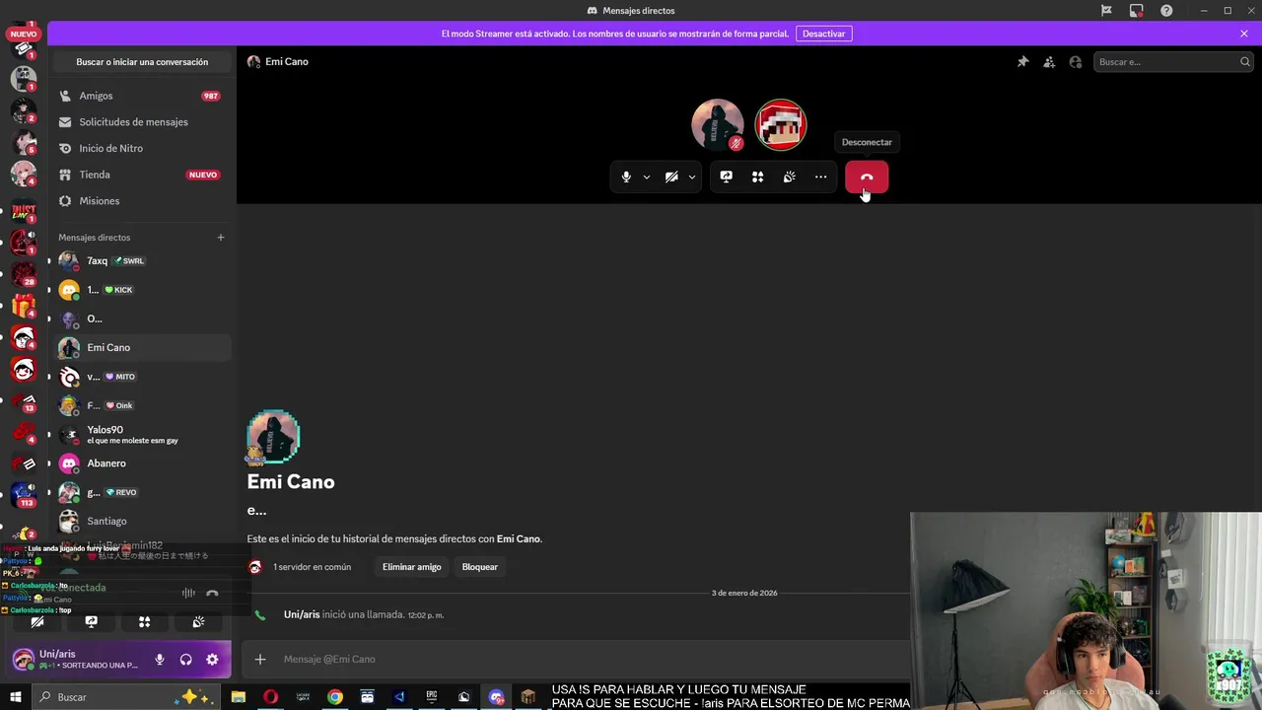Select the Emi Cano conversation
1262x710 pixels.
pyautogui.click(x=141, y=348)
